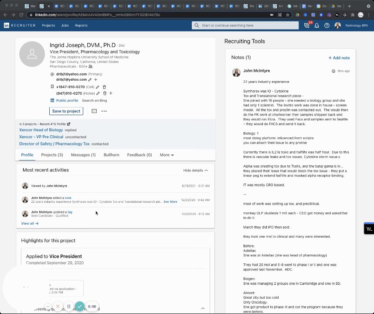The width and height of the screenshot is (374, 314).
Task: Open Director of Safety / Pharmacology Tox project
Action: [54, 143]
